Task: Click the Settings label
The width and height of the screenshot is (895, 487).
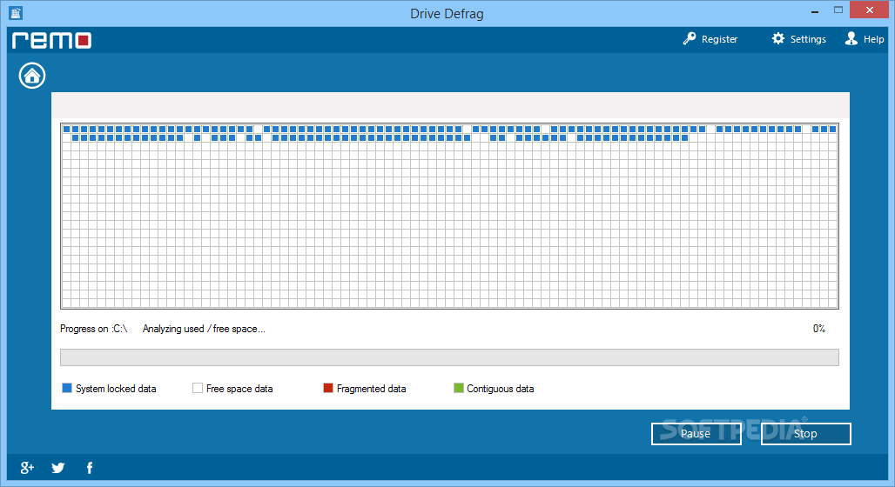Action: 808,39
